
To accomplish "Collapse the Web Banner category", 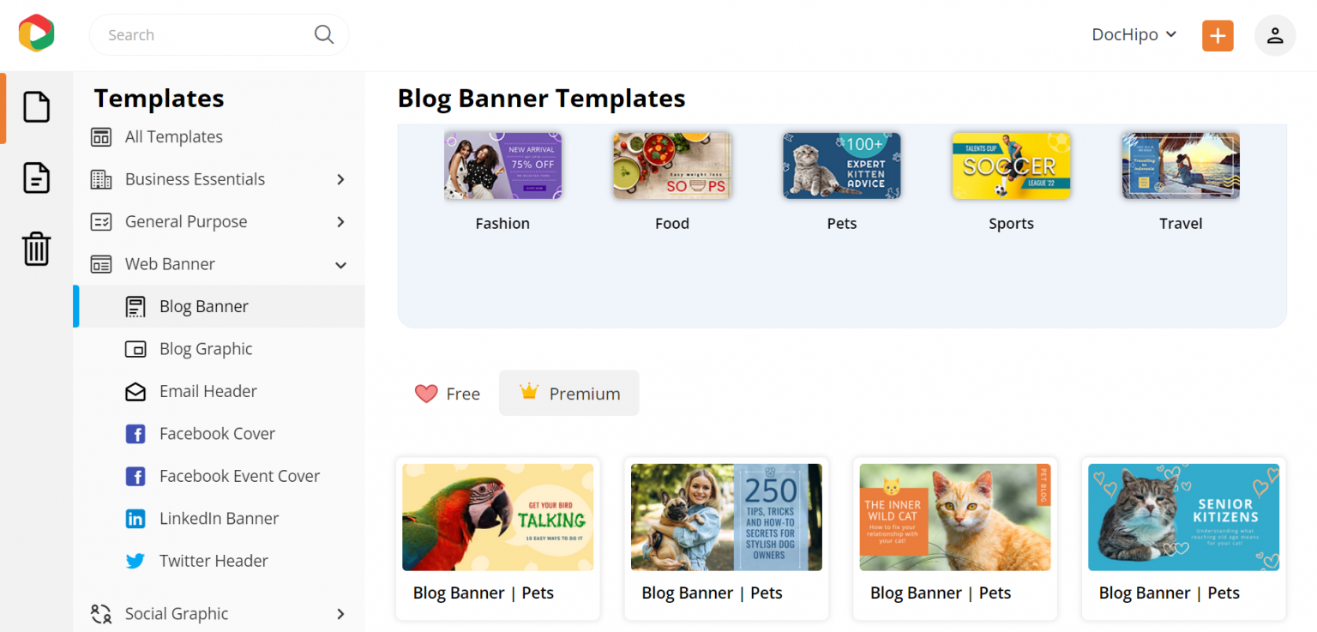I will tap(340, 264).
